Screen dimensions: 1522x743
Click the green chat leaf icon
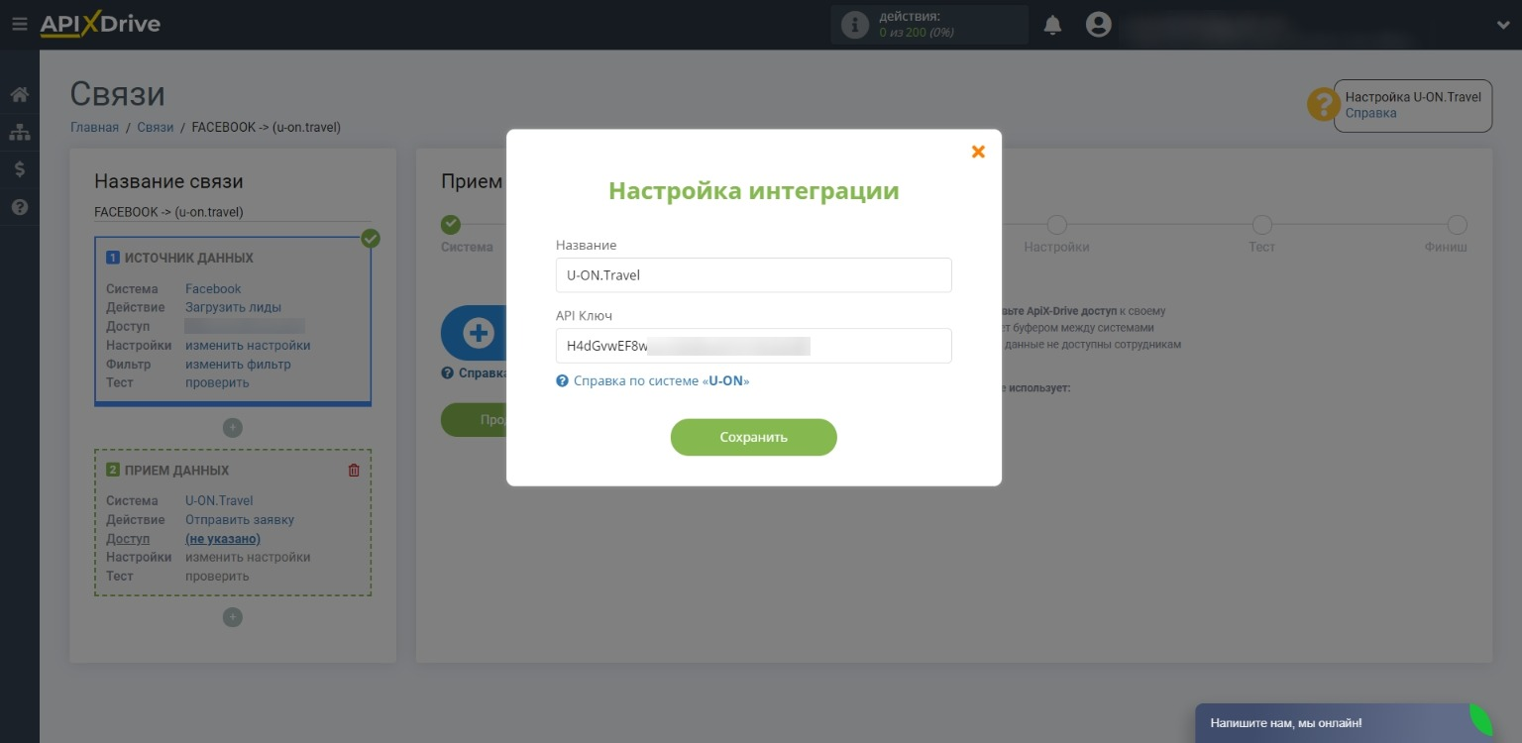tap(1480, 720)
